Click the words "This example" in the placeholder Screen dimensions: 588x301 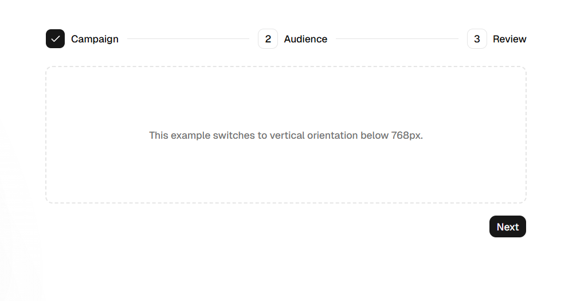click(x=179, y=135)
